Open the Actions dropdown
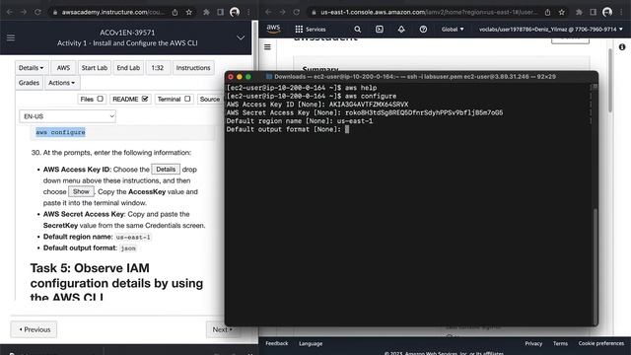The width and height of the screenshot is (631, 355). [61, 83]
